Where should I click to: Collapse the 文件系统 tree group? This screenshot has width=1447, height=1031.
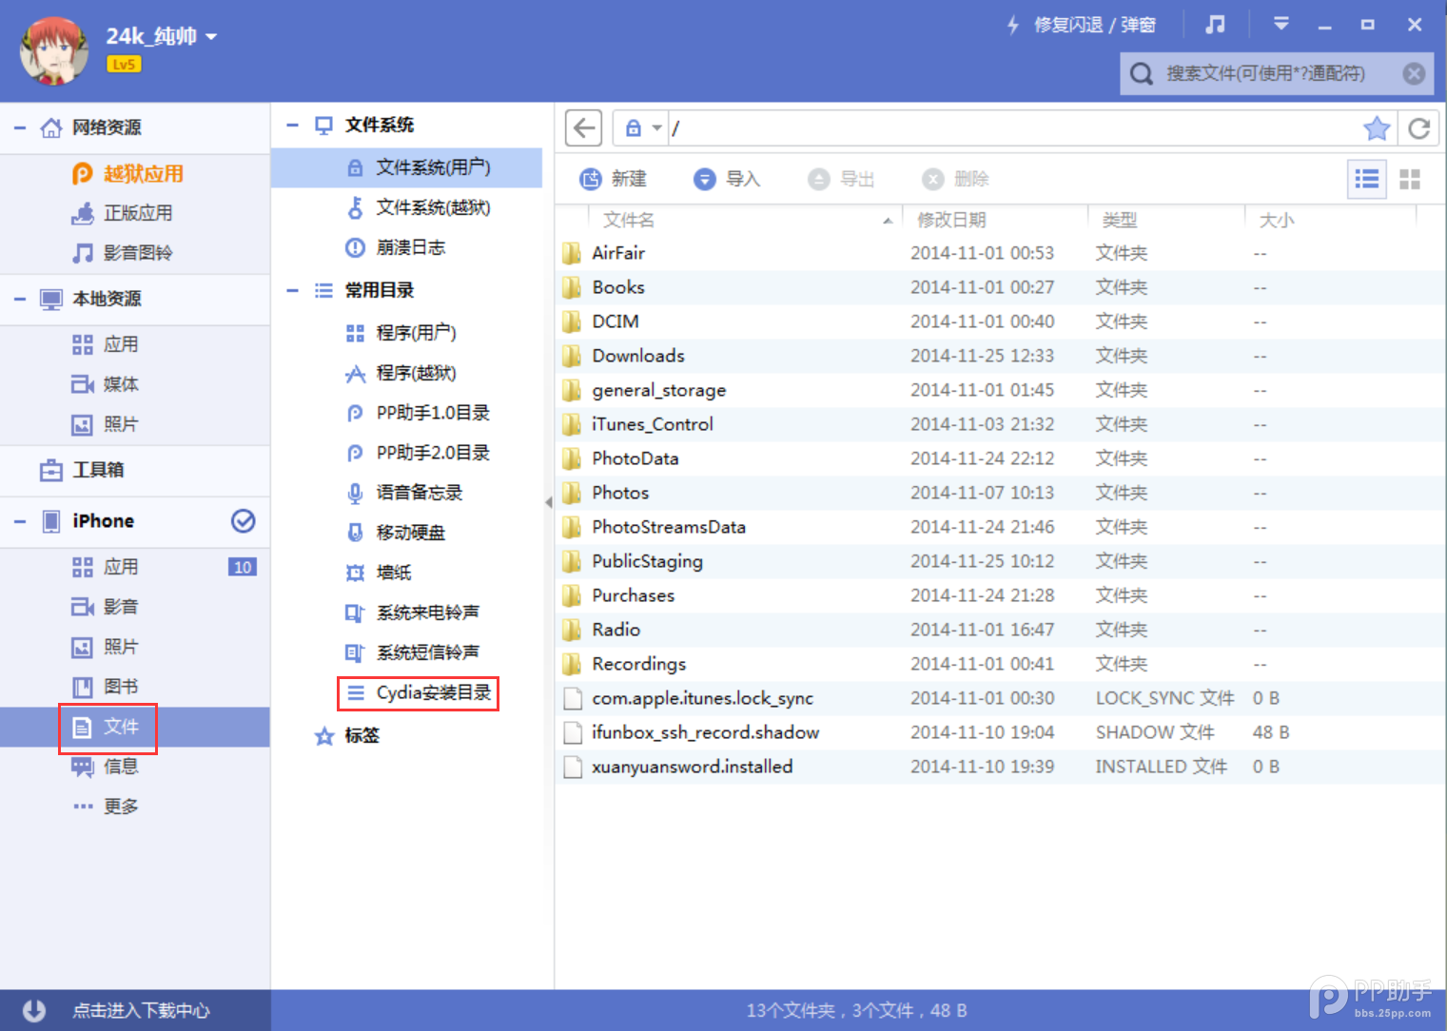(x=293, y=125)
